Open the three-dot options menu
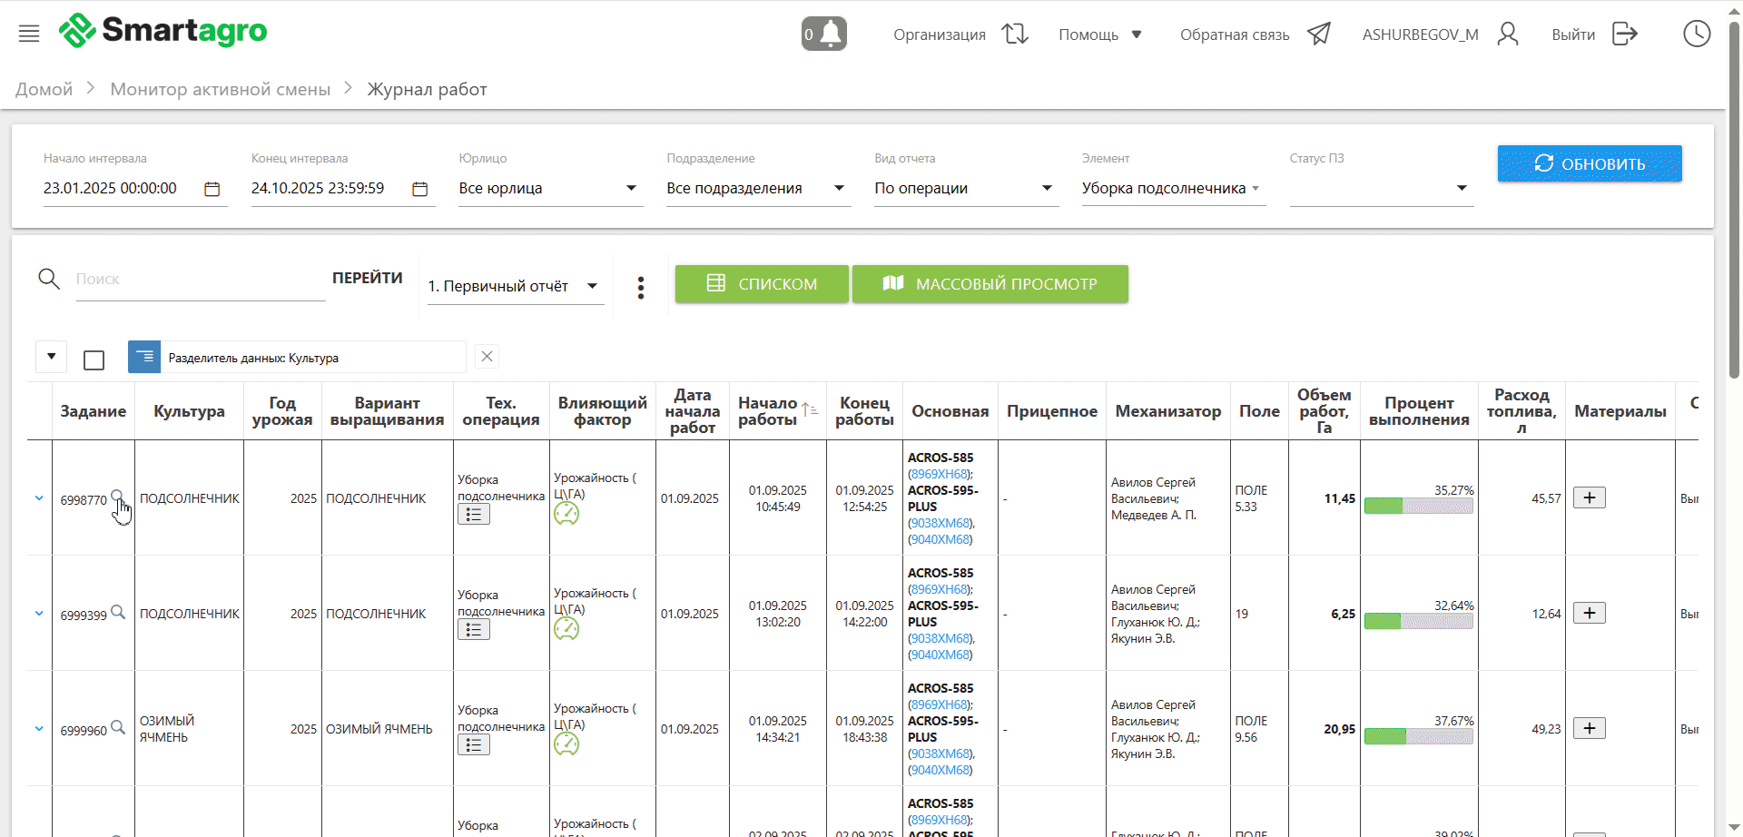 [640, 287]
